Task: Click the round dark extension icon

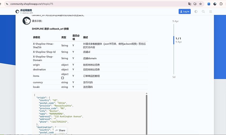Action: point(215,4)
